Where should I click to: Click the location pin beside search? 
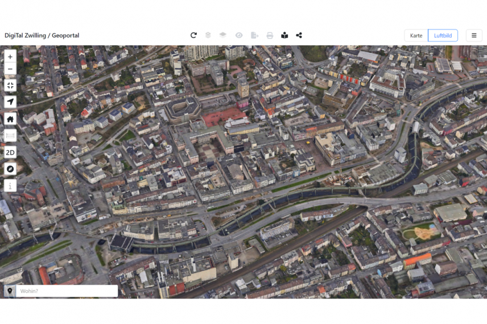pyautogui.click(x=10, y=291)
